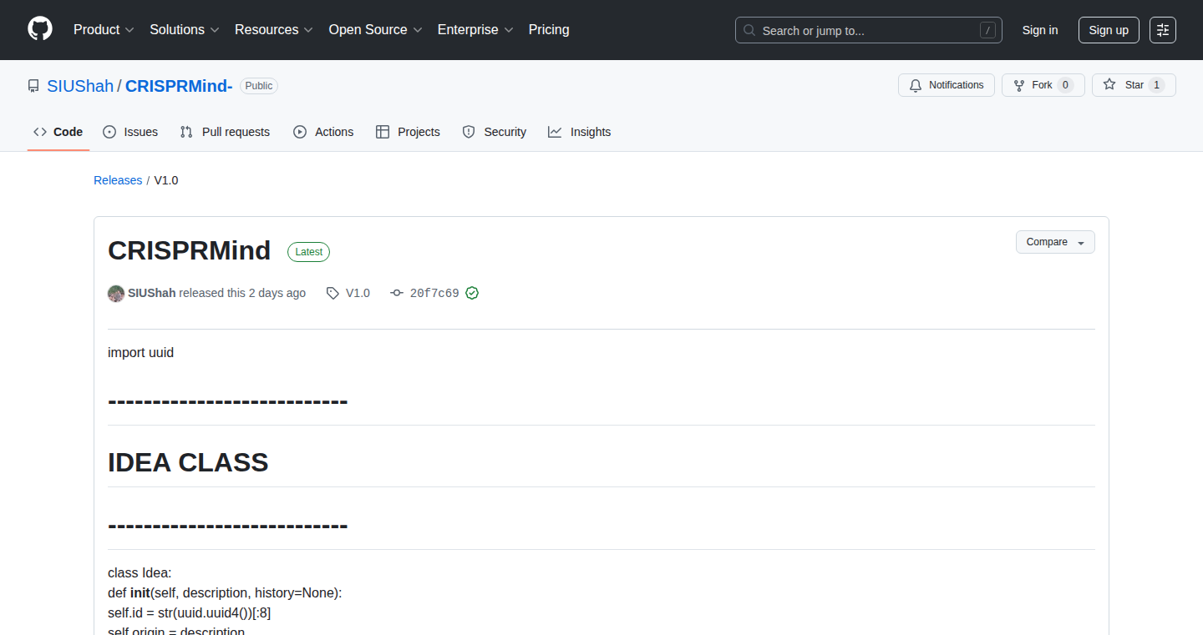Click the green verified check icon
The width and height of the screenshot is (1203, 635).
472,293
